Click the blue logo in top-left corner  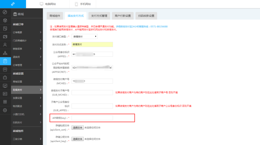tap(13, 4)
